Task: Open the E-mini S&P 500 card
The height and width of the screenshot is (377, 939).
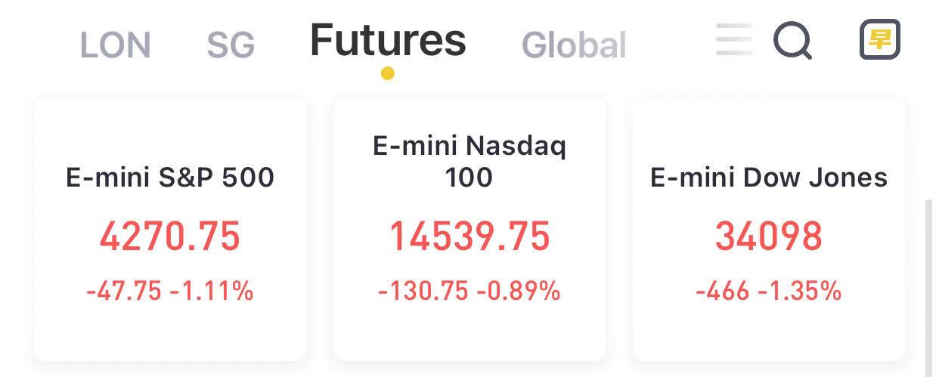Action: coord(170,229)
